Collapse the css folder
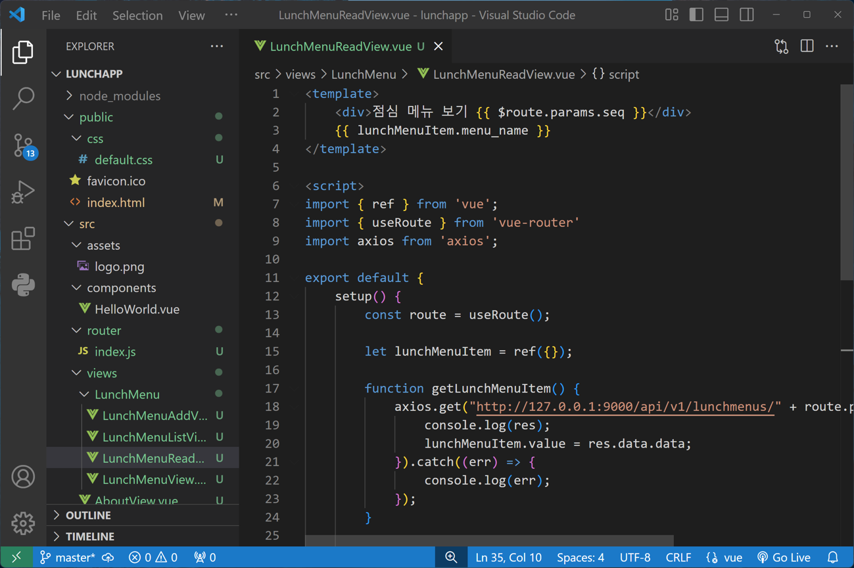Screen dimensions: 854x568 point(143,138)
